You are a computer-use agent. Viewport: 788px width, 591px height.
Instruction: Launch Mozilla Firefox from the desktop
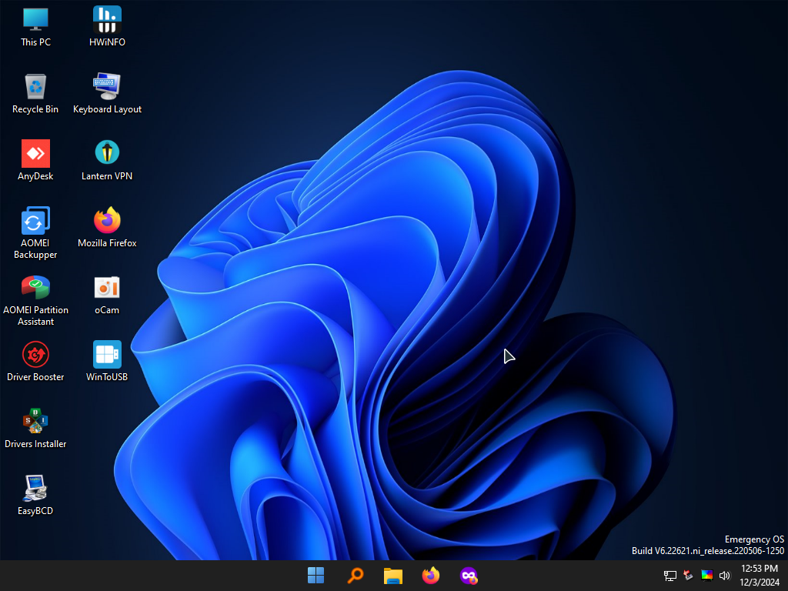tap(107, 219)
